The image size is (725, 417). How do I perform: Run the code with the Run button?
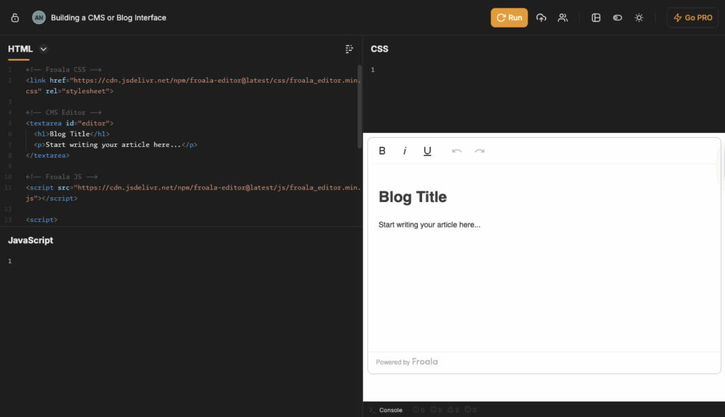click(x=509, y=18)
